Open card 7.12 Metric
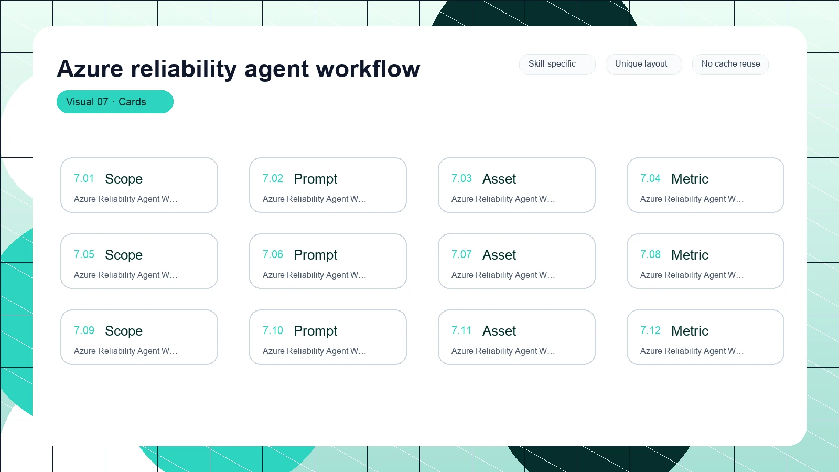The height and width of the screenshot is (472, 839). click(705, 337)
